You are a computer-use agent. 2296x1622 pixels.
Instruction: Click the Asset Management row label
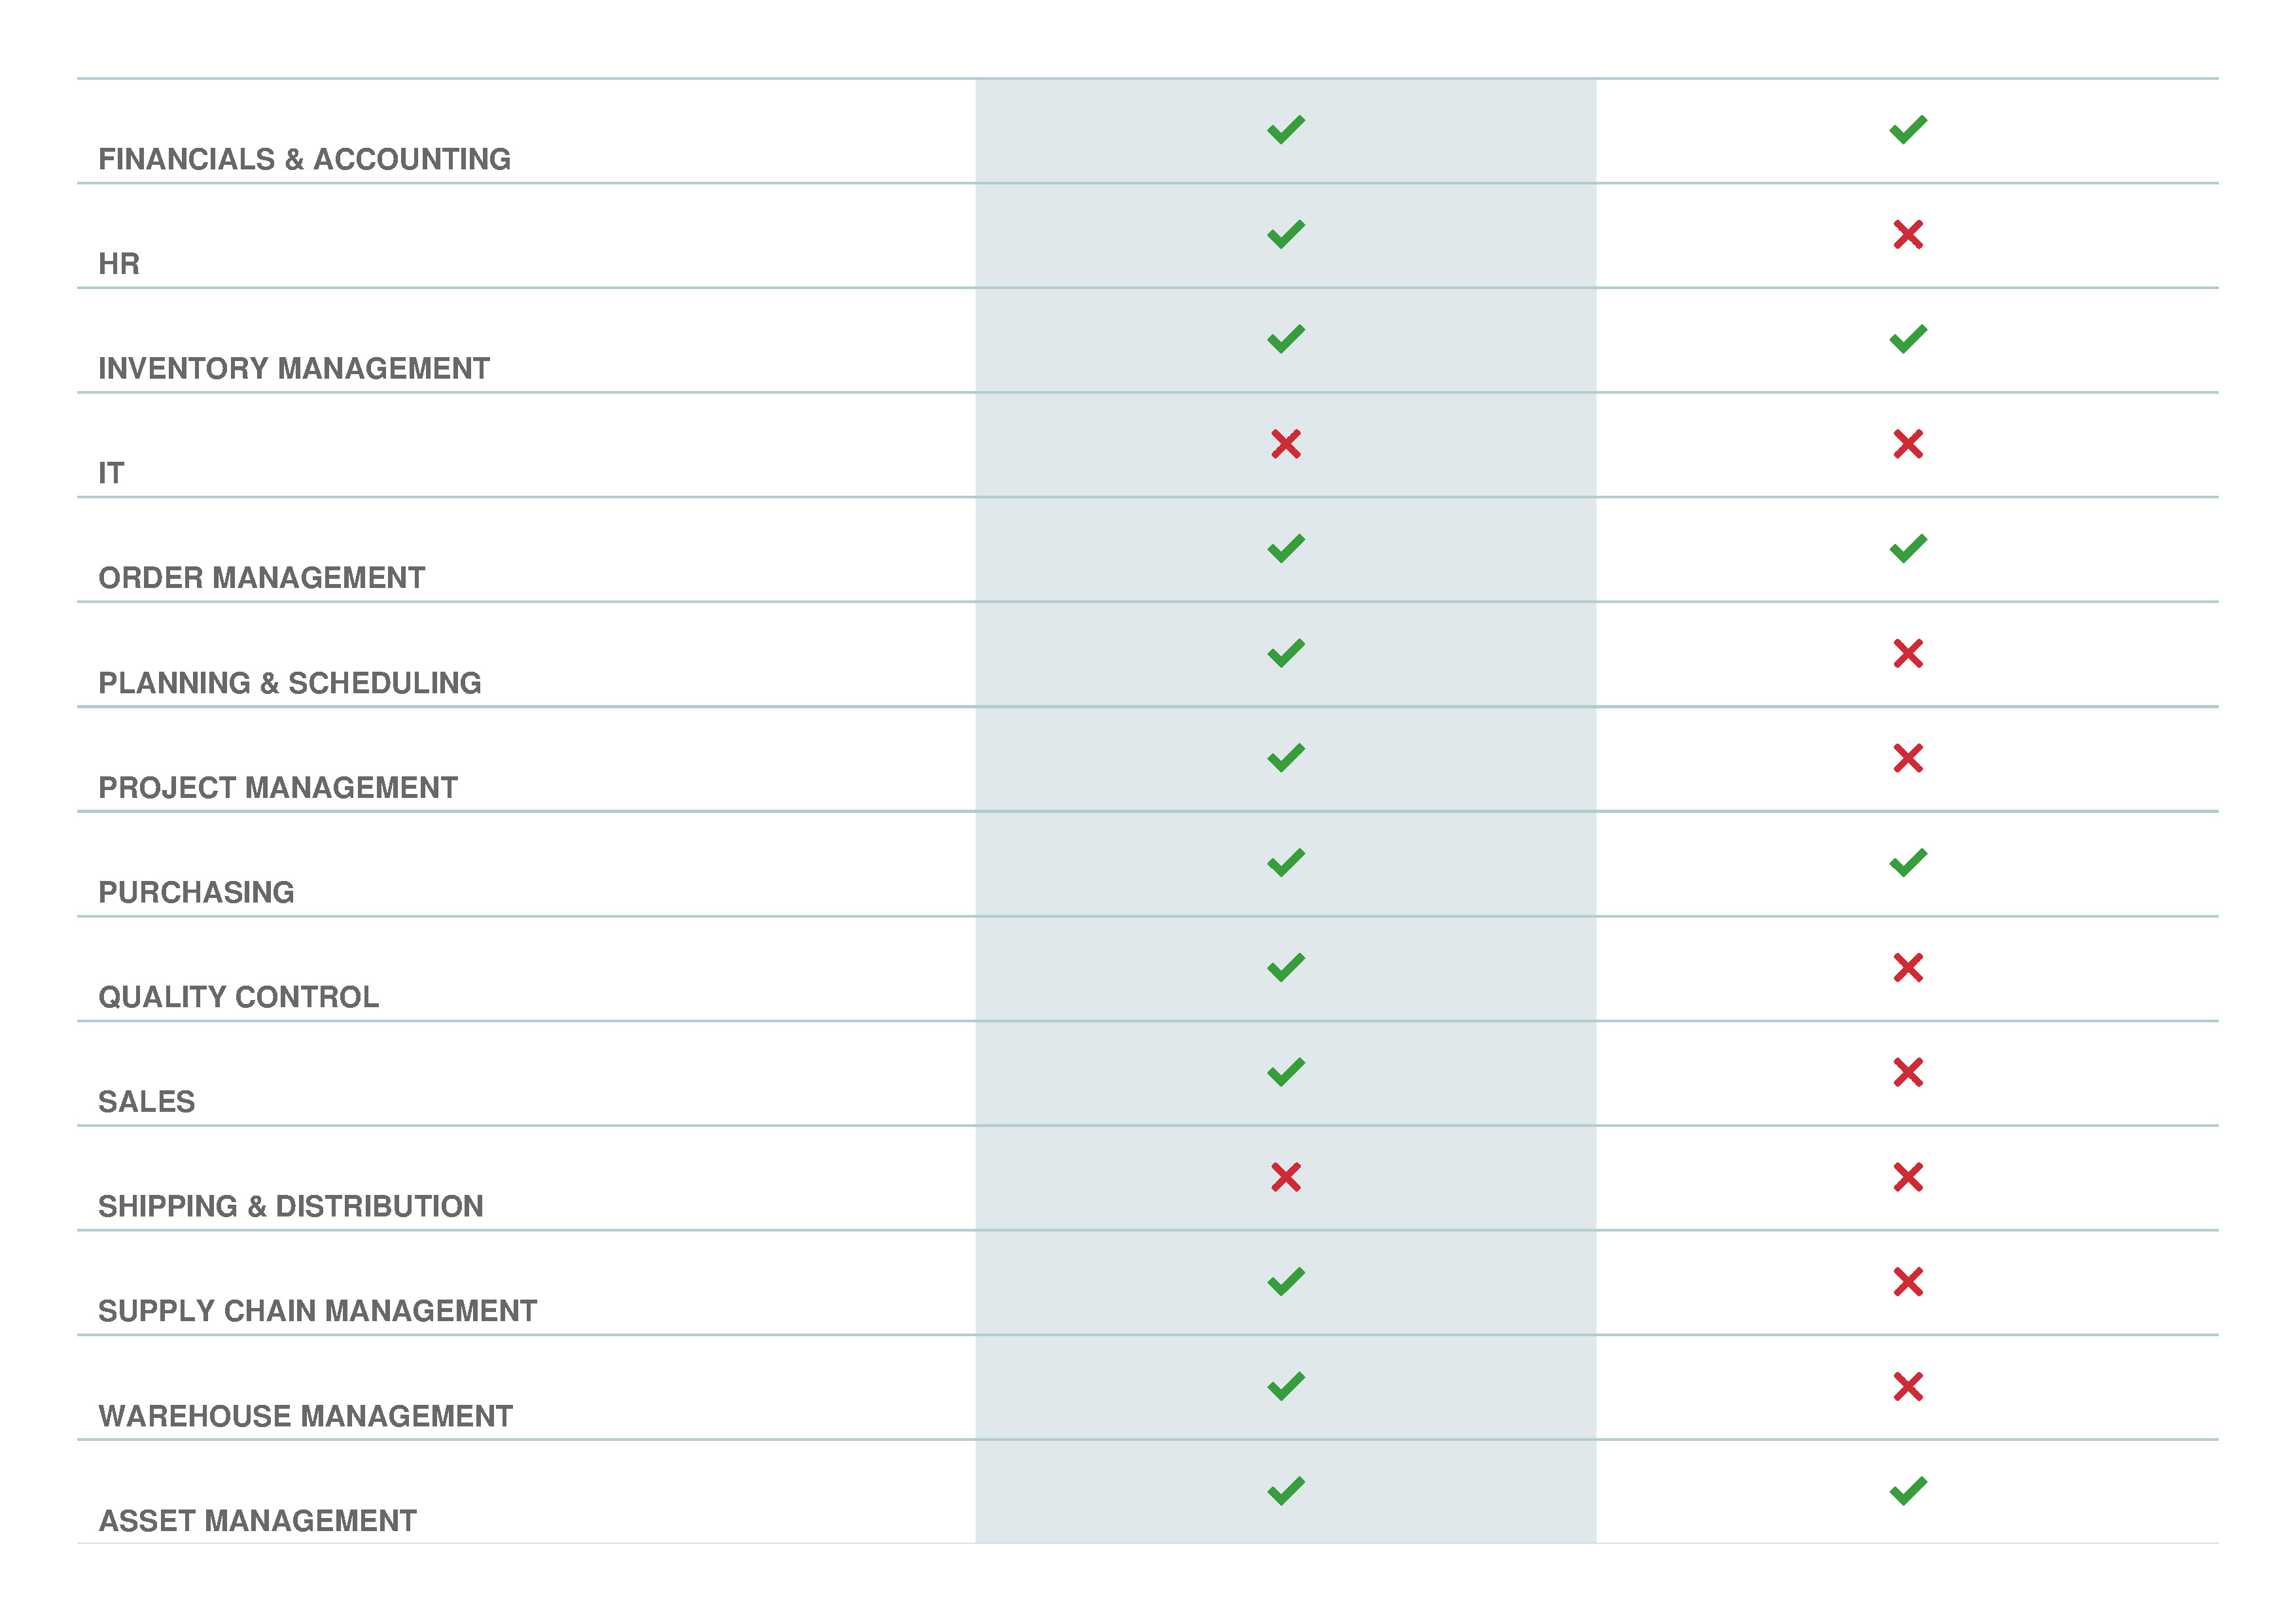257,1521
